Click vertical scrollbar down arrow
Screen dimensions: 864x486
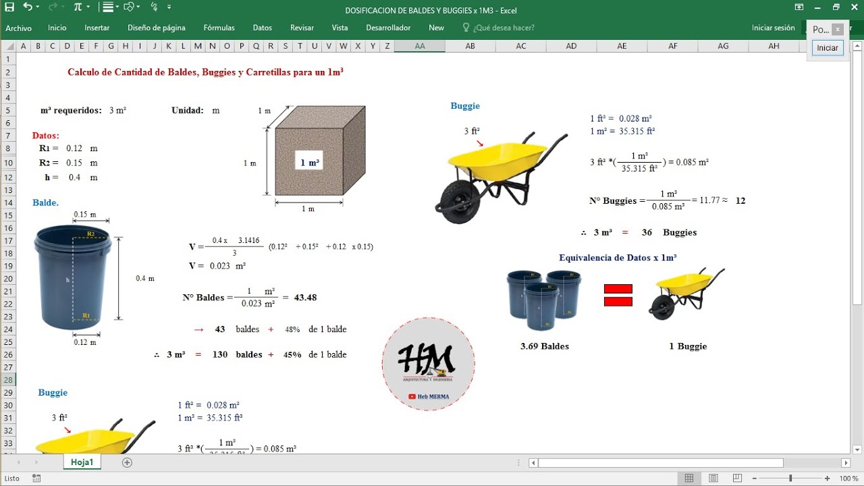point(857,450)
